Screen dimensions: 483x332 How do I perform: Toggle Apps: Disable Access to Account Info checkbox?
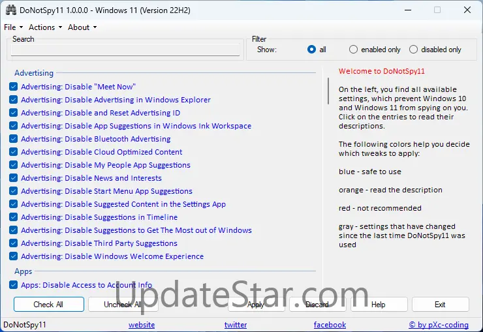click(13, 284)
